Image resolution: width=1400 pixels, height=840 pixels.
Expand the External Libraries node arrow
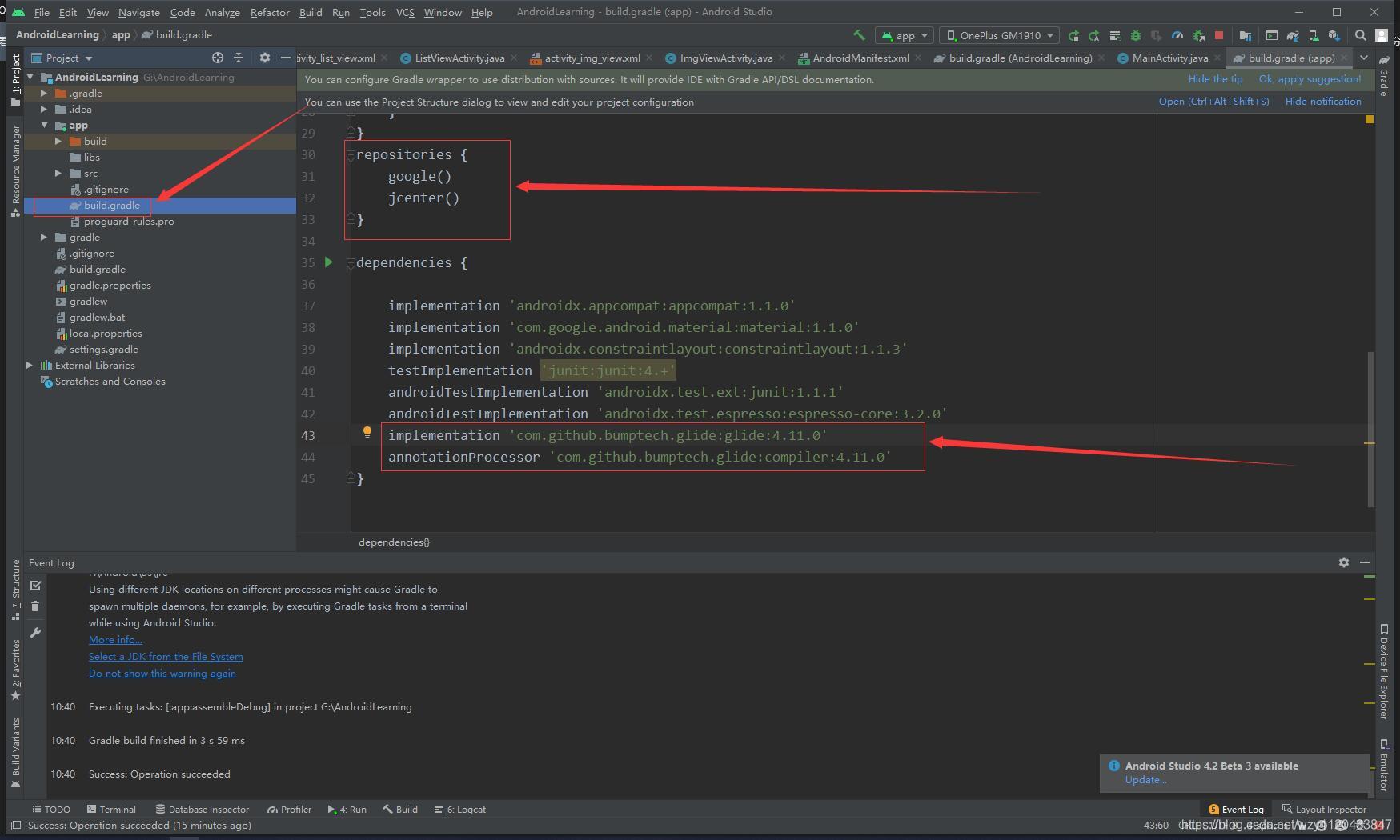click(30, 365)
